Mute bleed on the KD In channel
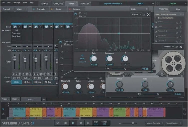This screenshot has width=188, height=127. click(19, 27)
